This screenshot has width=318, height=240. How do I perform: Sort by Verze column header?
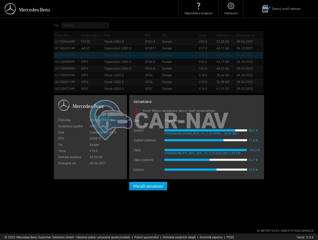(203, 35)
